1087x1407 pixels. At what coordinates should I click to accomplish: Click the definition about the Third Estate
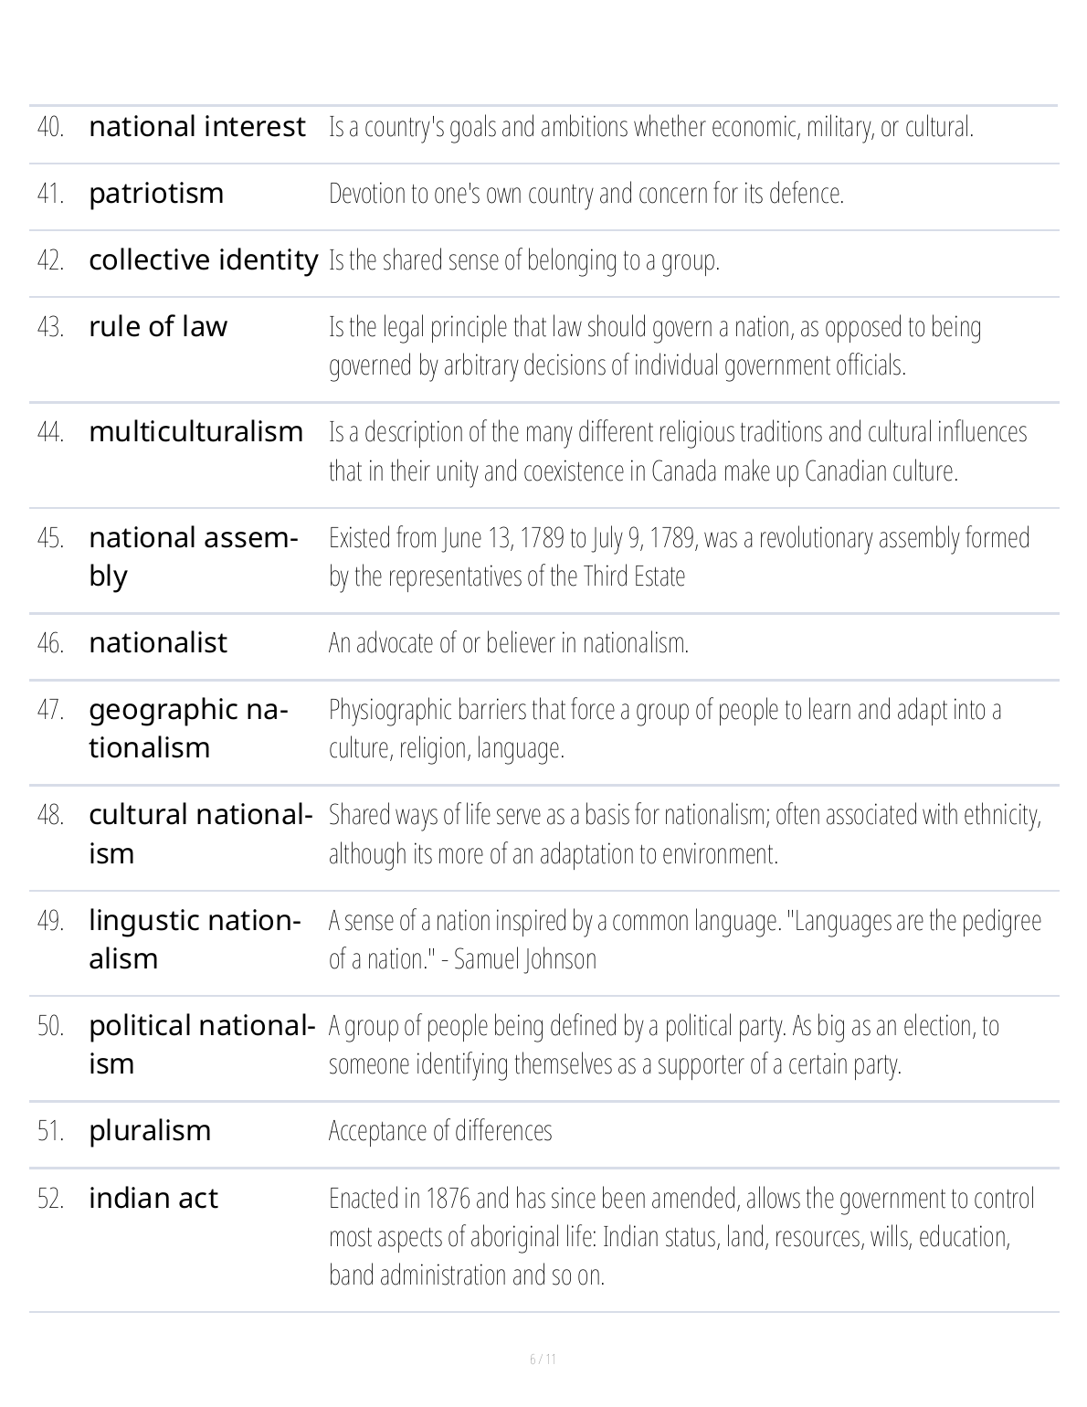point(679,556)
